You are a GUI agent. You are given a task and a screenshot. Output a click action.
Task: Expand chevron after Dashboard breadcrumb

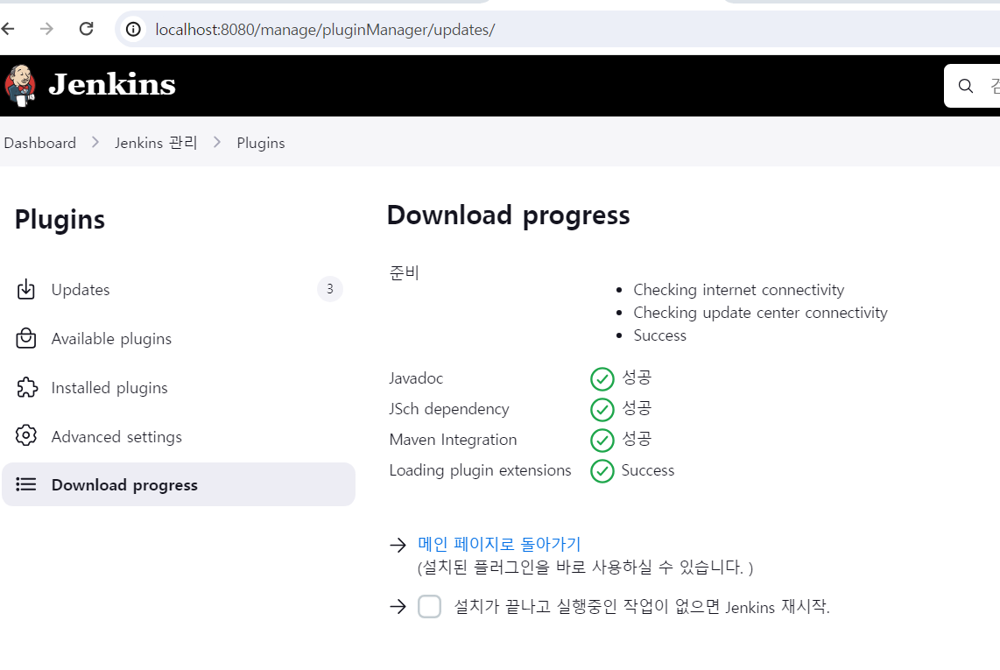coord(95,142)
